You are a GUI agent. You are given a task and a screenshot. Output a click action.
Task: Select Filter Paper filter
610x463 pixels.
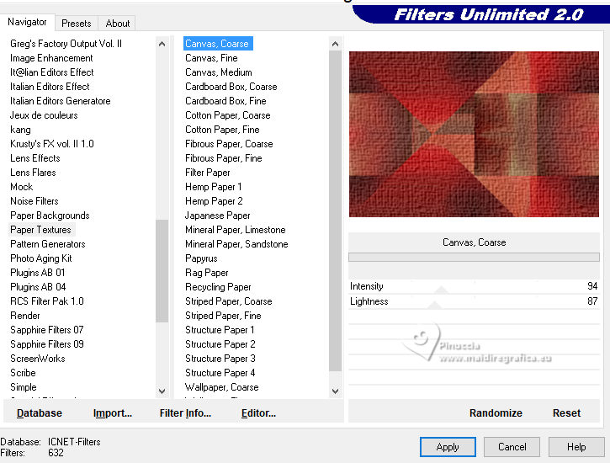(207, 173)
